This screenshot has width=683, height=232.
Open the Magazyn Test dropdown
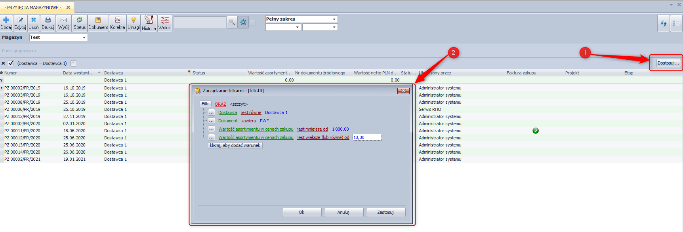pyautogui.click(x=84, y=38)
